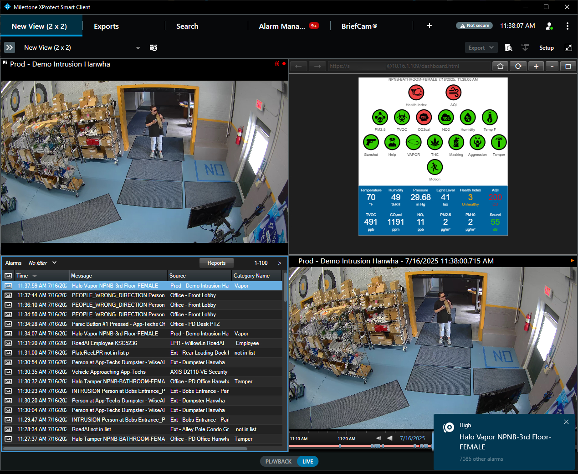Click the Humidity sensor icon

[x=468, y=118]
